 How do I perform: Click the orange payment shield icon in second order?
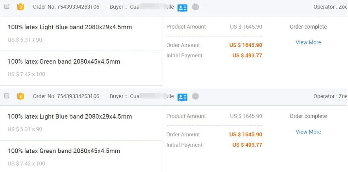[20, 96]
